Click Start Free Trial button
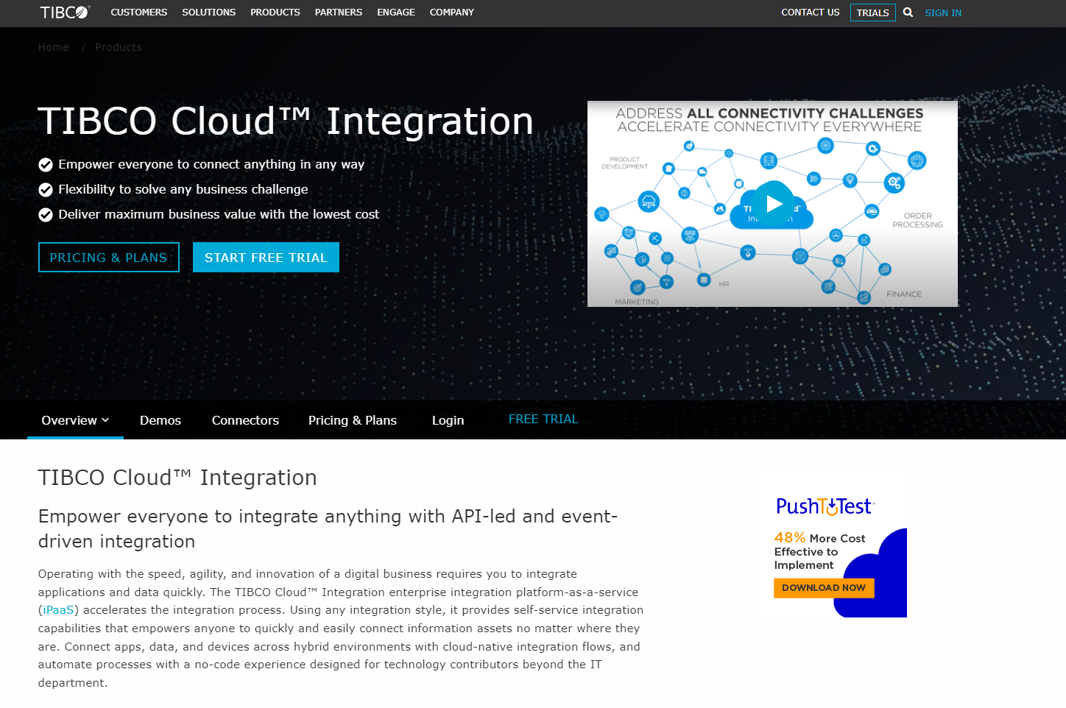The image size is (1066, 708). pyautogui.click(x=266, y=258)
